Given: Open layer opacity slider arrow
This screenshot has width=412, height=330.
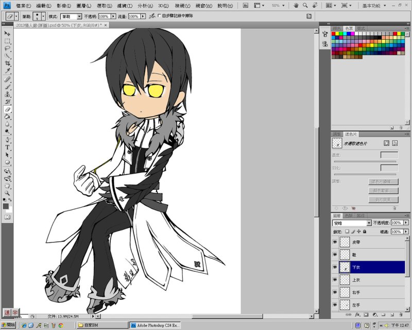Looking at the screenshot, I should 406,223.
